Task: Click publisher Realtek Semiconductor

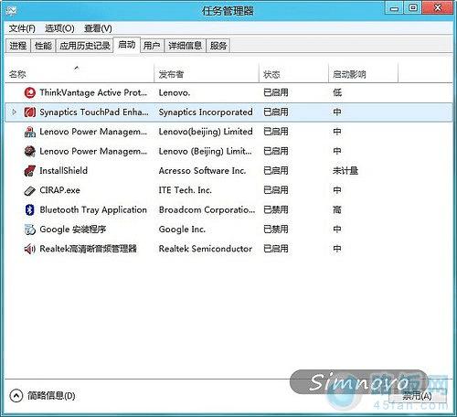Action: (x=206, y=249)
